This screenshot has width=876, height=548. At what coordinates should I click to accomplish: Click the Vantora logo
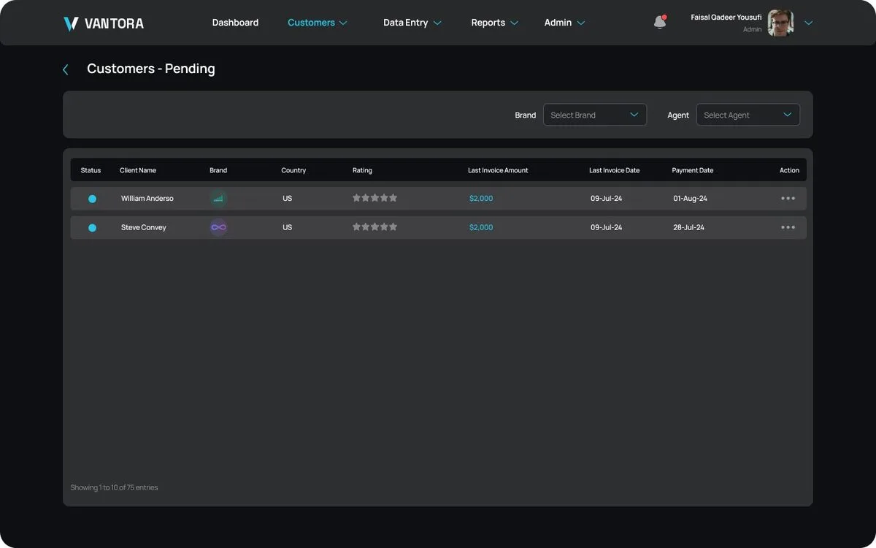(104, 23)
